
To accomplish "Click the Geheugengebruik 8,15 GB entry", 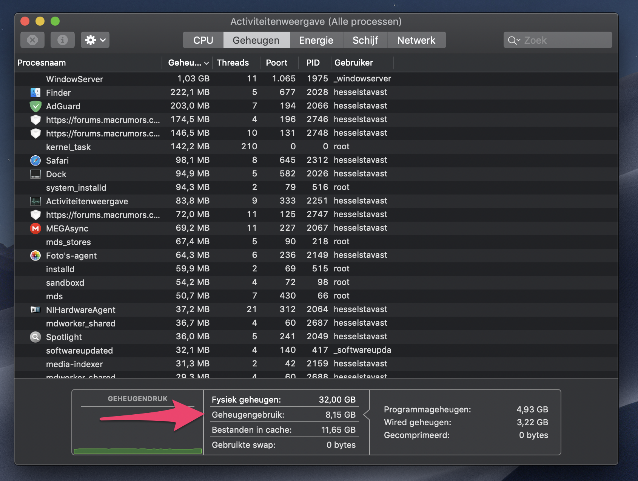I will pyautogui.click(x=284, y=415).
